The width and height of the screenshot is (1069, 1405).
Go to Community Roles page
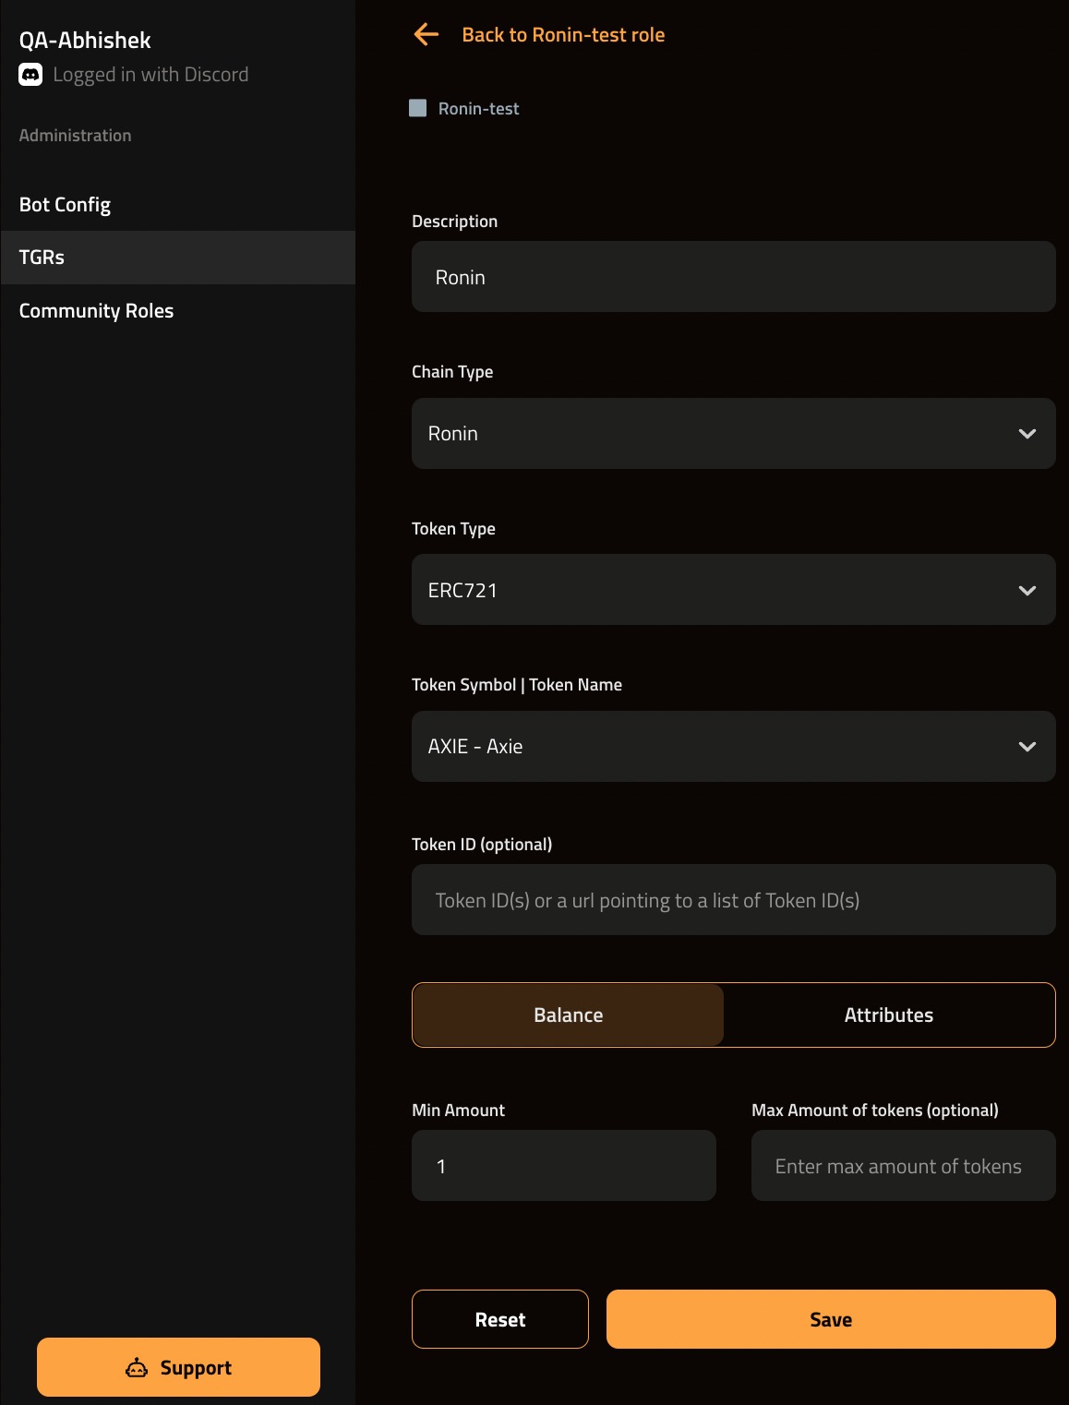click(x=97, y=311)
